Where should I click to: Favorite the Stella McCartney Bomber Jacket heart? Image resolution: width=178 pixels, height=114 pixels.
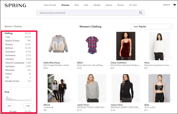click(71, 58)
